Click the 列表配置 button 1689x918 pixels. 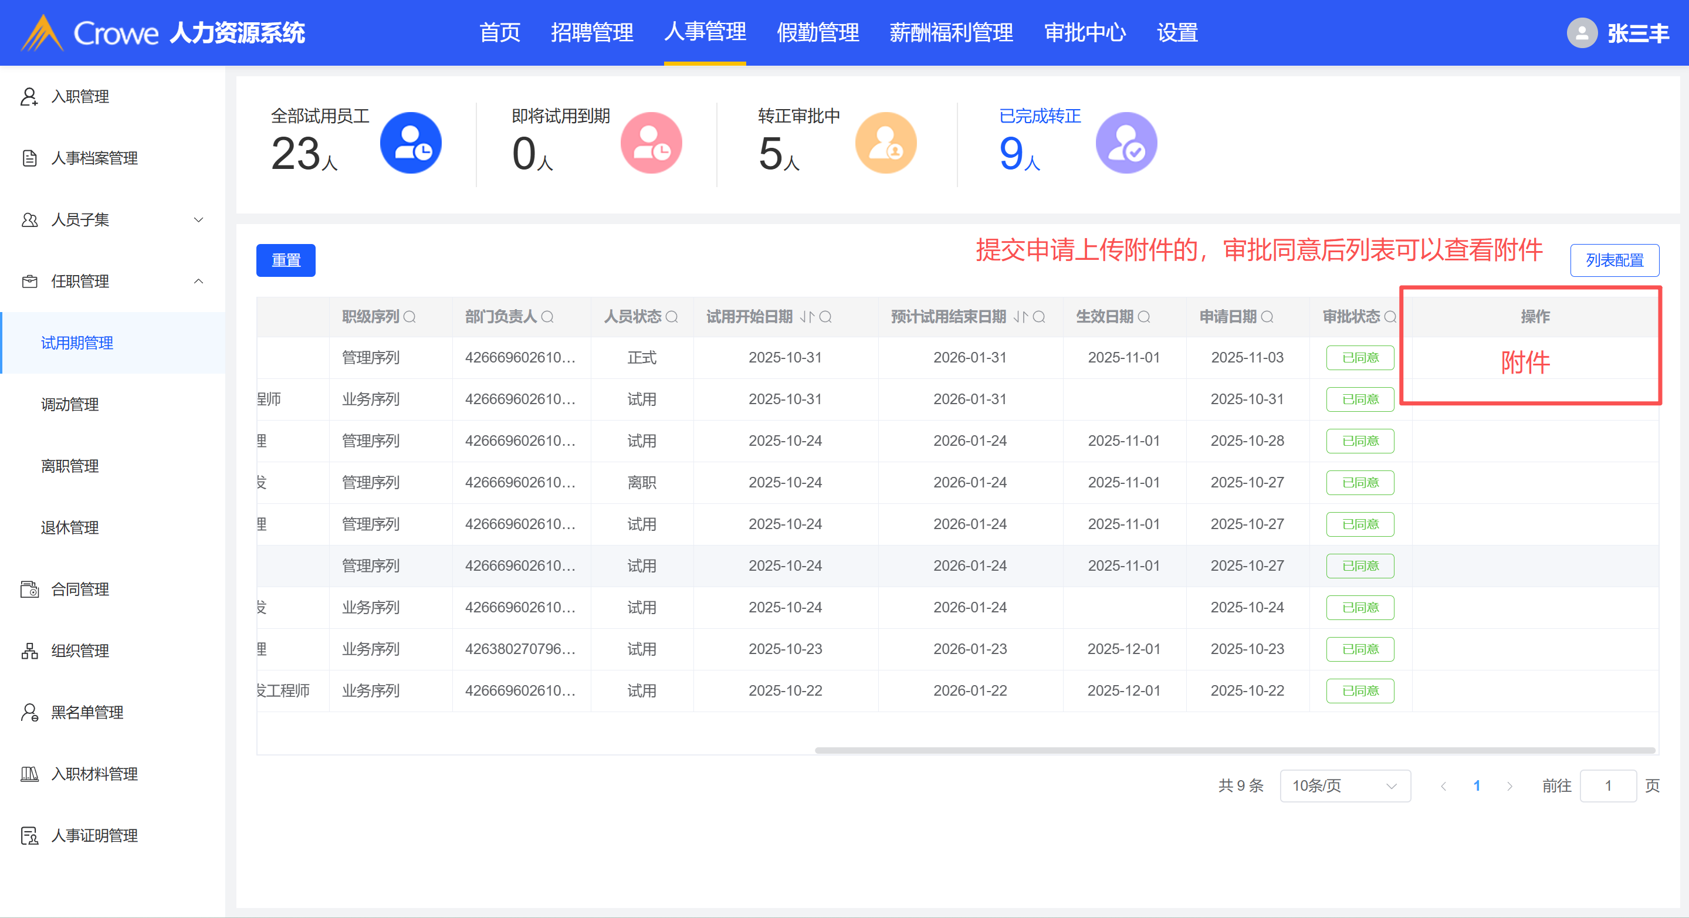[1613, 260]
